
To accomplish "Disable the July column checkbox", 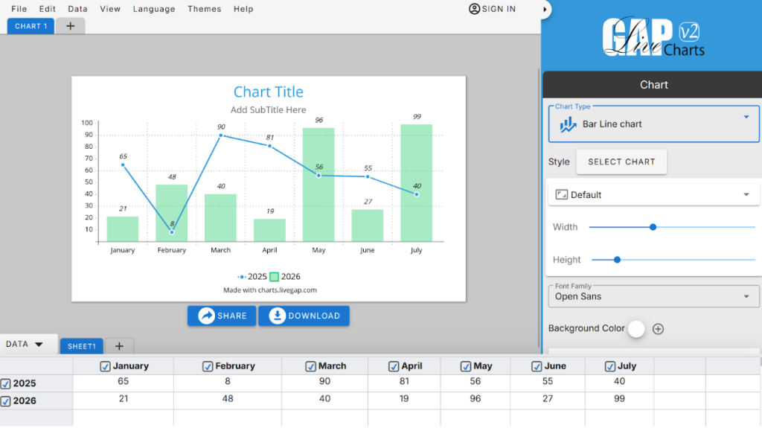I will click(x=610, y=366).
